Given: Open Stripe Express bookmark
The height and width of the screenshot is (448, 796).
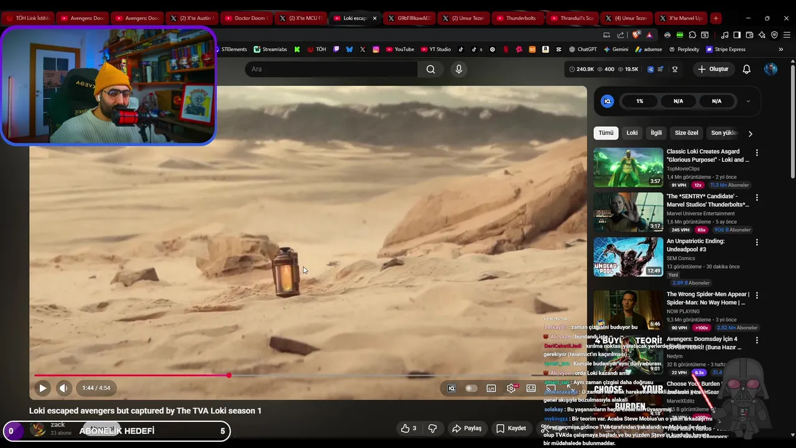Looking at the screenshot, I should pos(726,49).
